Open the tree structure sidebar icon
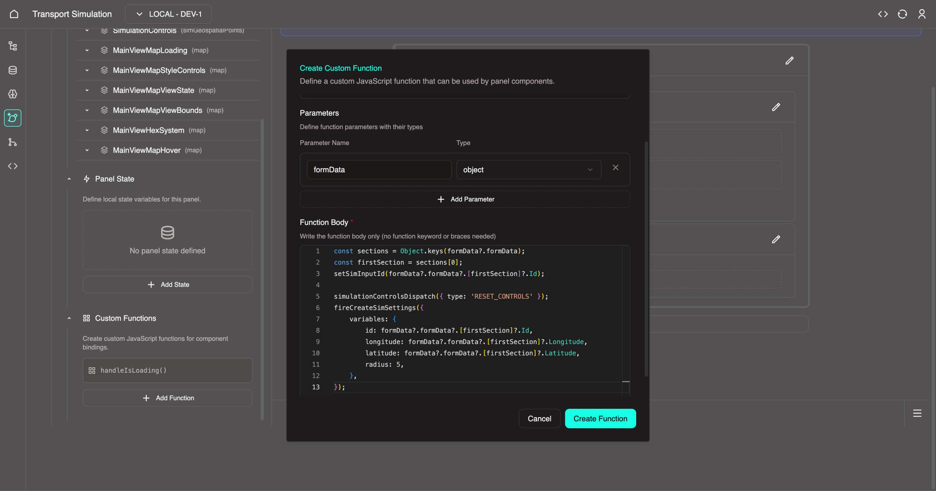 coord(13,46)
